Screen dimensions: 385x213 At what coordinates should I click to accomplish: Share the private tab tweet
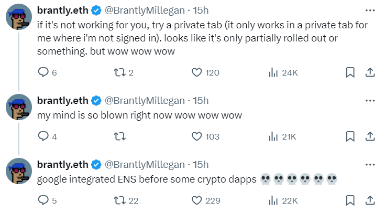pos(369,73)
